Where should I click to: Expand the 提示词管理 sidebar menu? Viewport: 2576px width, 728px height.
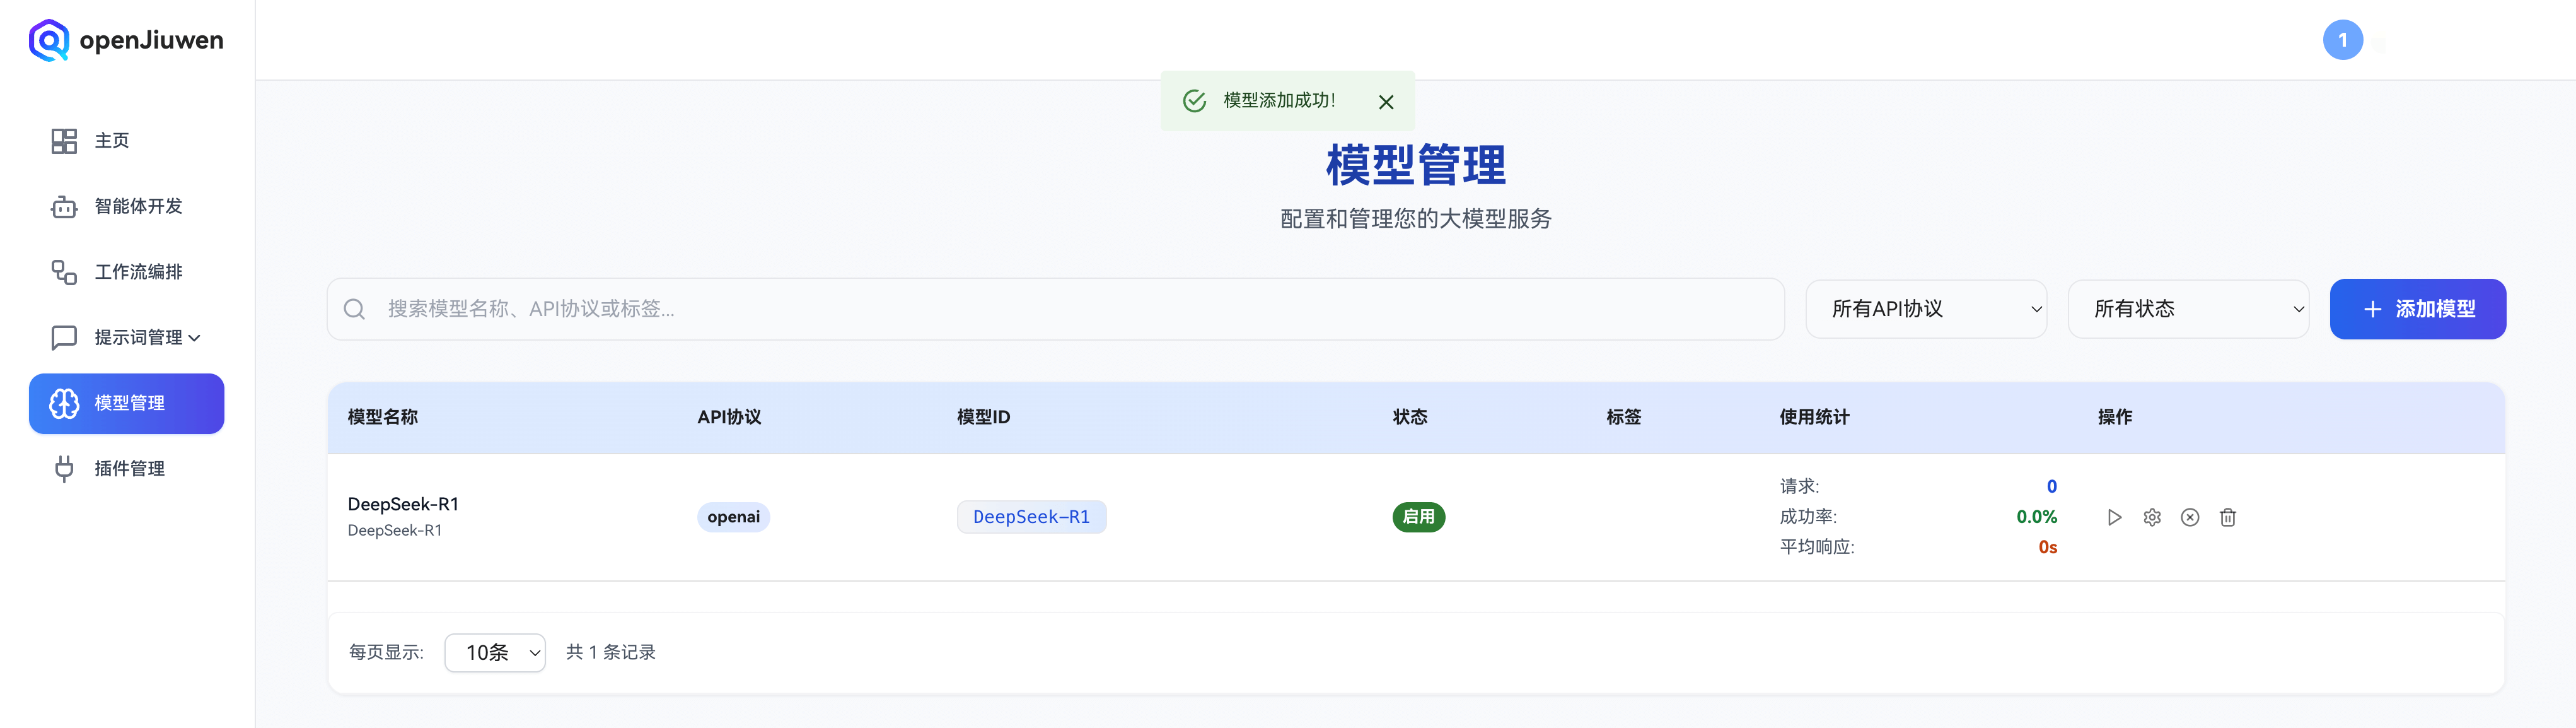pos(137,337)
